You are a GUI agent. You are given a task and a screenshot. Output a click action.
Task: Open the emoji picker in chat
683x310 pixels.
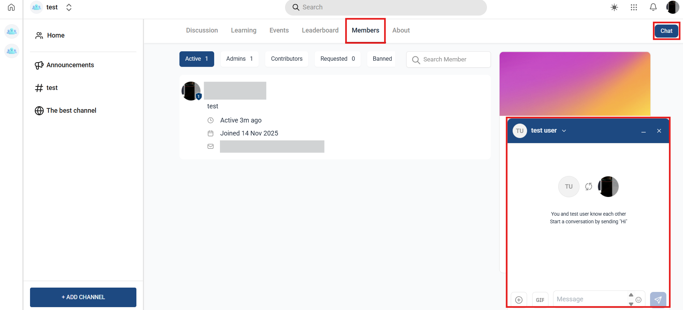pos(639,300)
